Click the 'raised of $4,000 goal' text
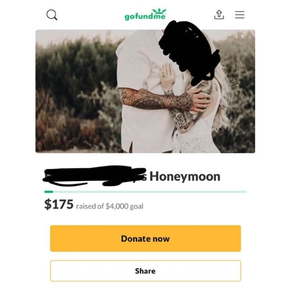This screenshot has width=292, height=292. coord(110,206)
